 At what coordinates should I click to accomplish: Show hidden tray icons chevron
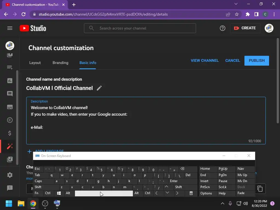click(223, 203)
